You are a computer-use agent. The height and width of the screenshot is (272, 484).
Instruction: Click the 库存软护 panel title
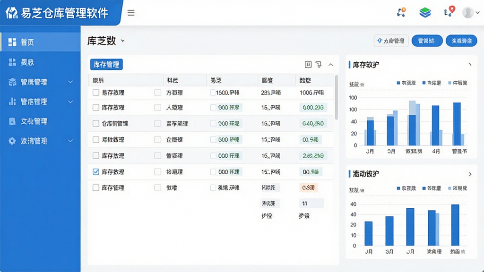tap(366, 65)
